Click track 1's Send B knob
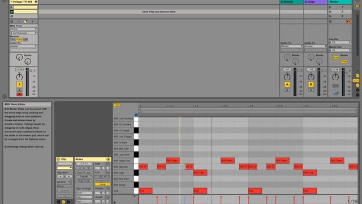Screen dimensions: 362x204 [x=28, y=62]
